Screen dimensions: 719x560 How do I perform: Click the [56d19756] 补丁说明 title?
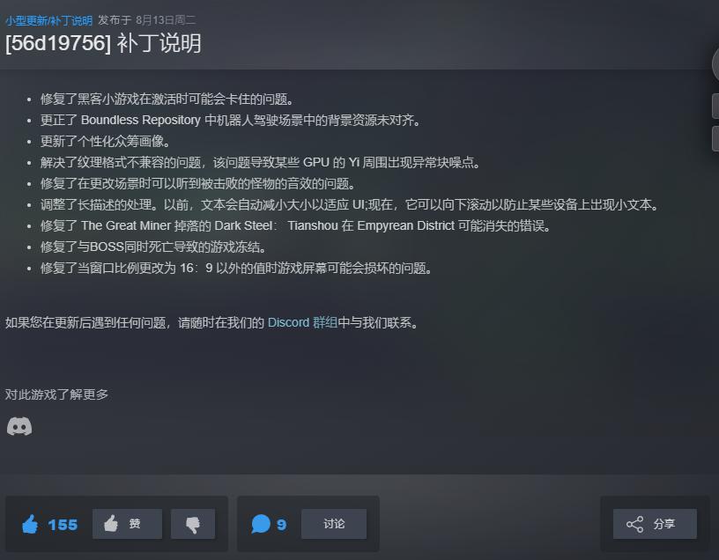coord(103,43)
